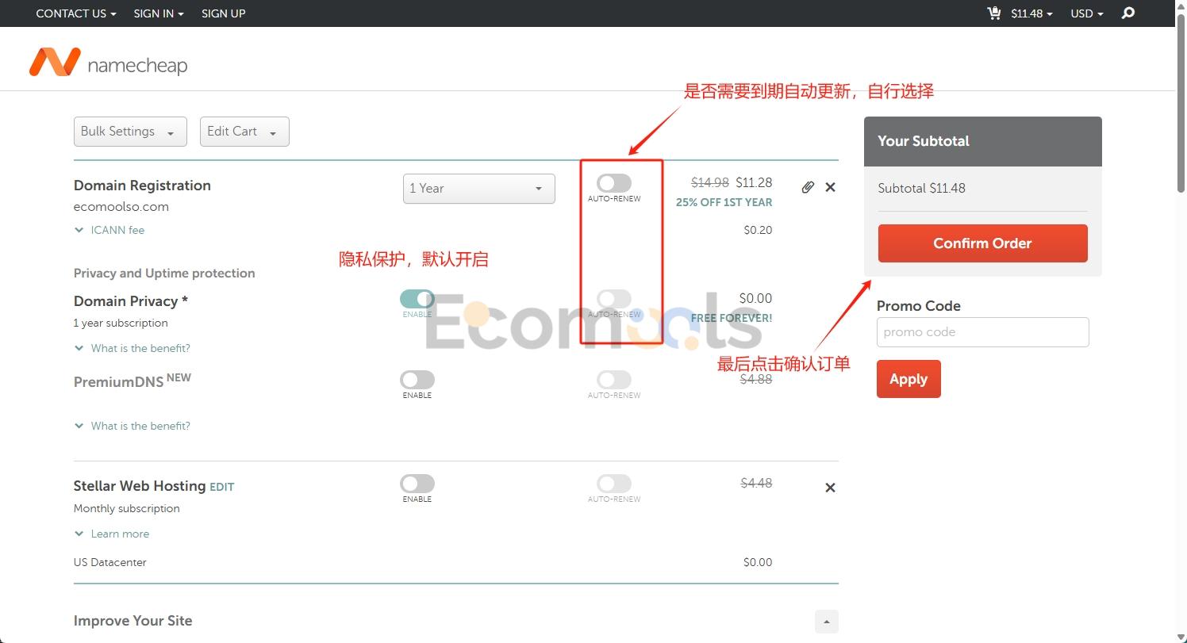Image resolution: width=1187 pixels, height=643 pixels.
Task: Click the Subtotal $11.48 text
Action: coord(921,189)
